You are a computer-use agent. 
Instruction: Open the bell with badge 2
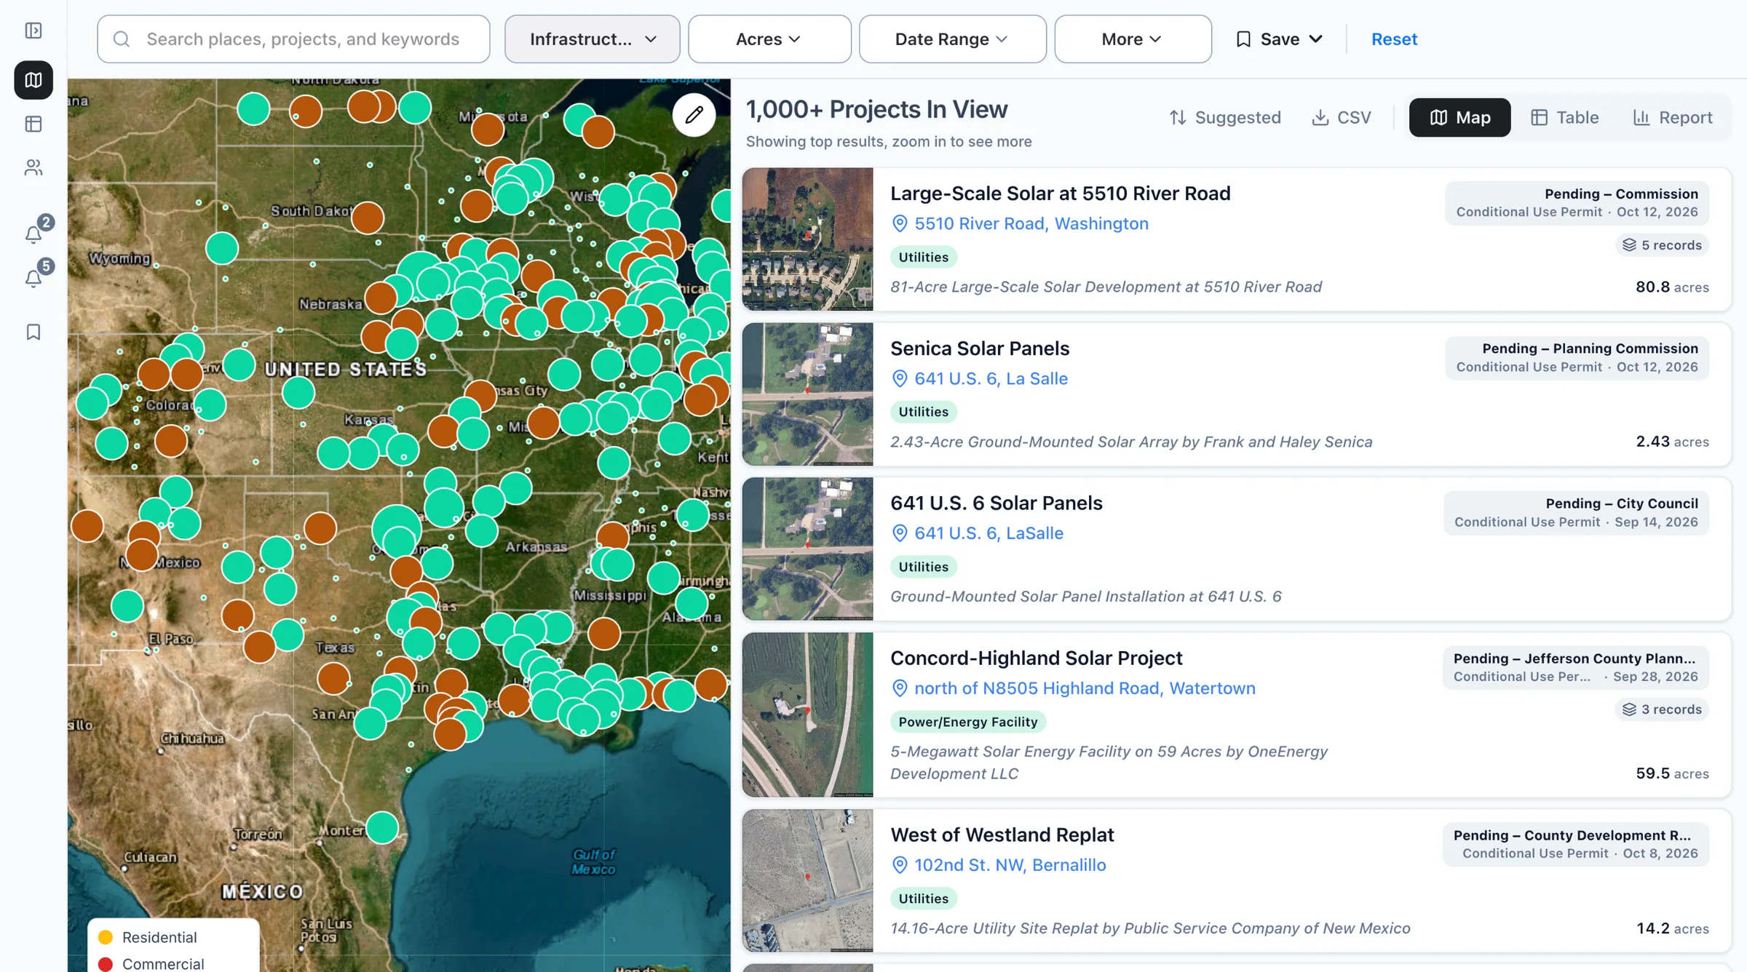tap(33, 234)
